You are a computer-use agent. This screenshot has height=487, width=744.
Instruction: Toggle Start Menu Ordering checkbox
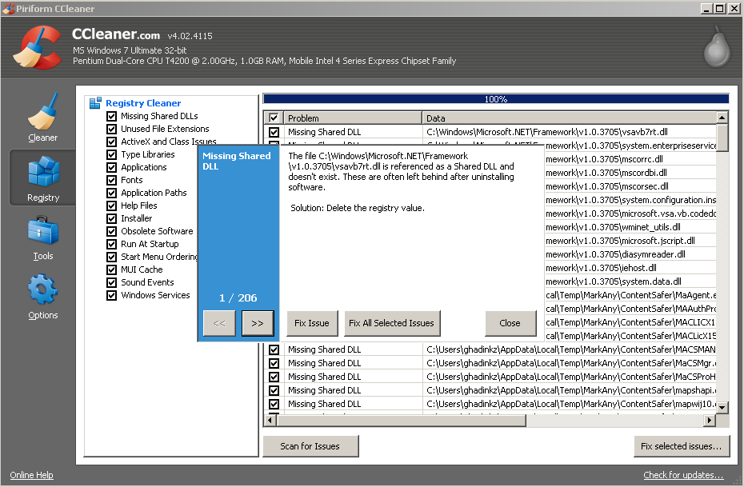[111, 257]
